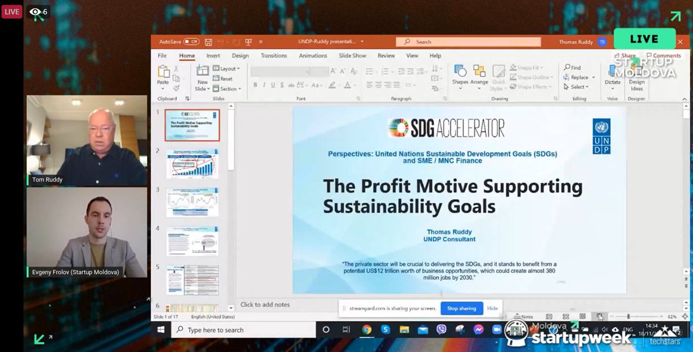Expand the Section dropdown
Image resolution: width=693 pixels, height=352 pixels.
226,89
